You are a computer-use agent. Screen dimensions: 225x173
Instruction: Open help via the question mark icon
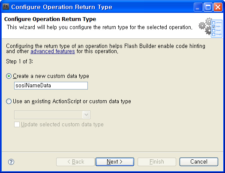(11, 162)
